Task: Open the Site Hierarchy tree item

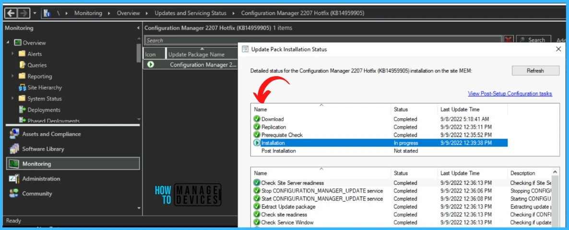Action: 45,88
